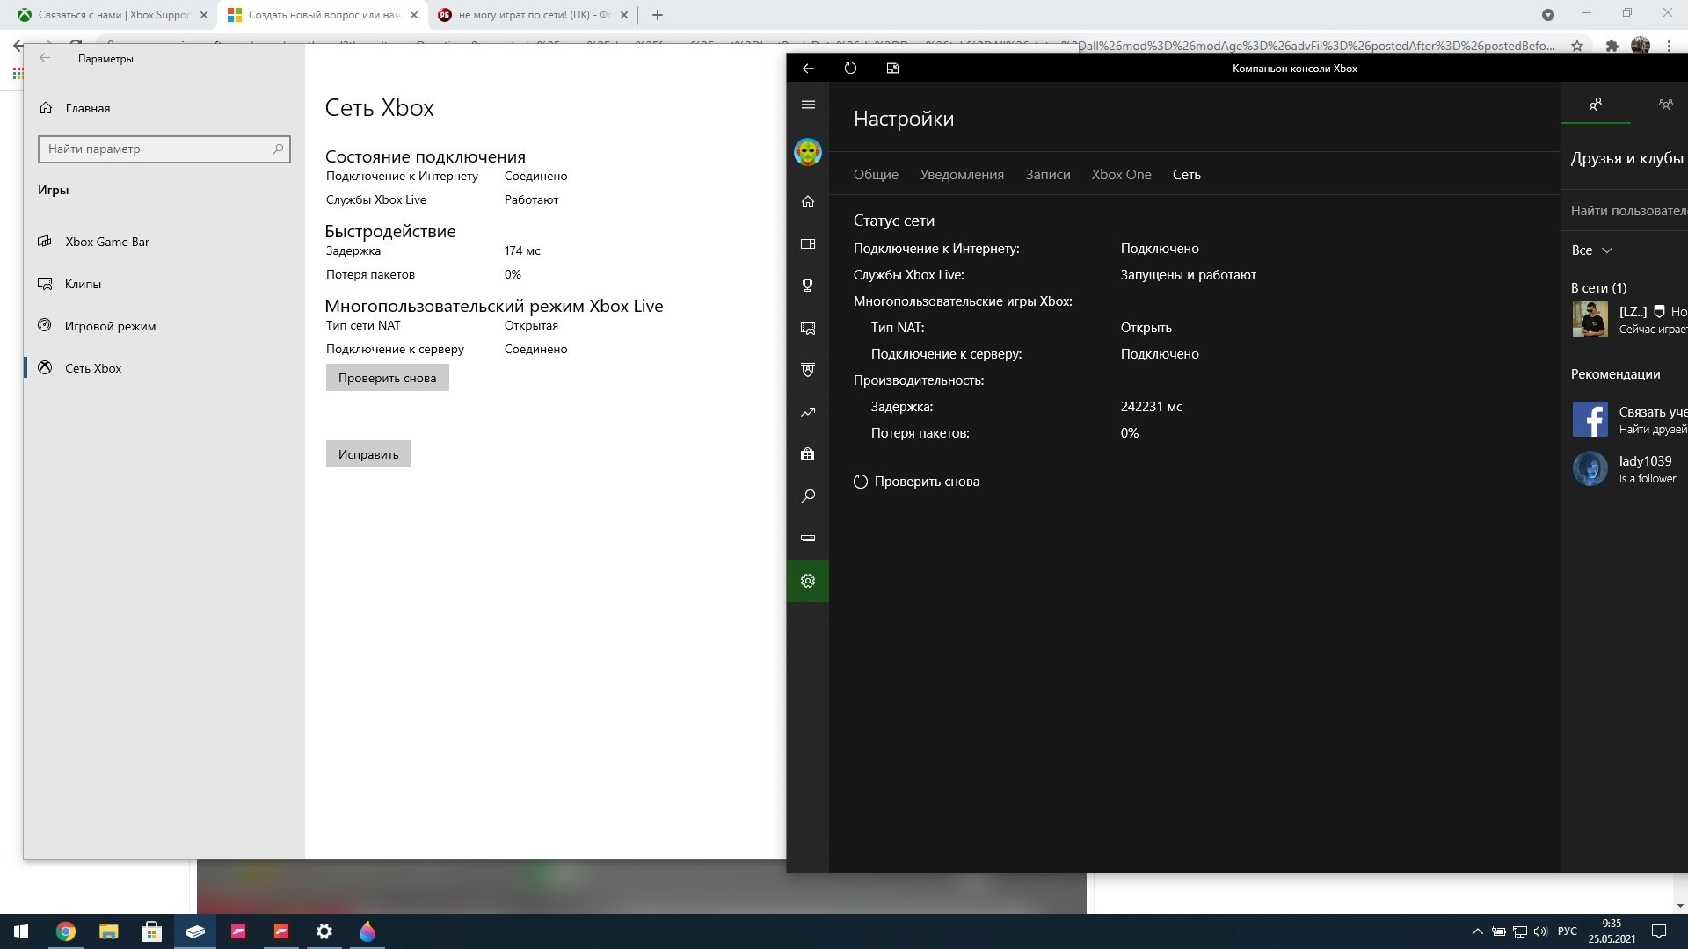
Task: Select the Сеть settings tab
Action: (1186, 175)
